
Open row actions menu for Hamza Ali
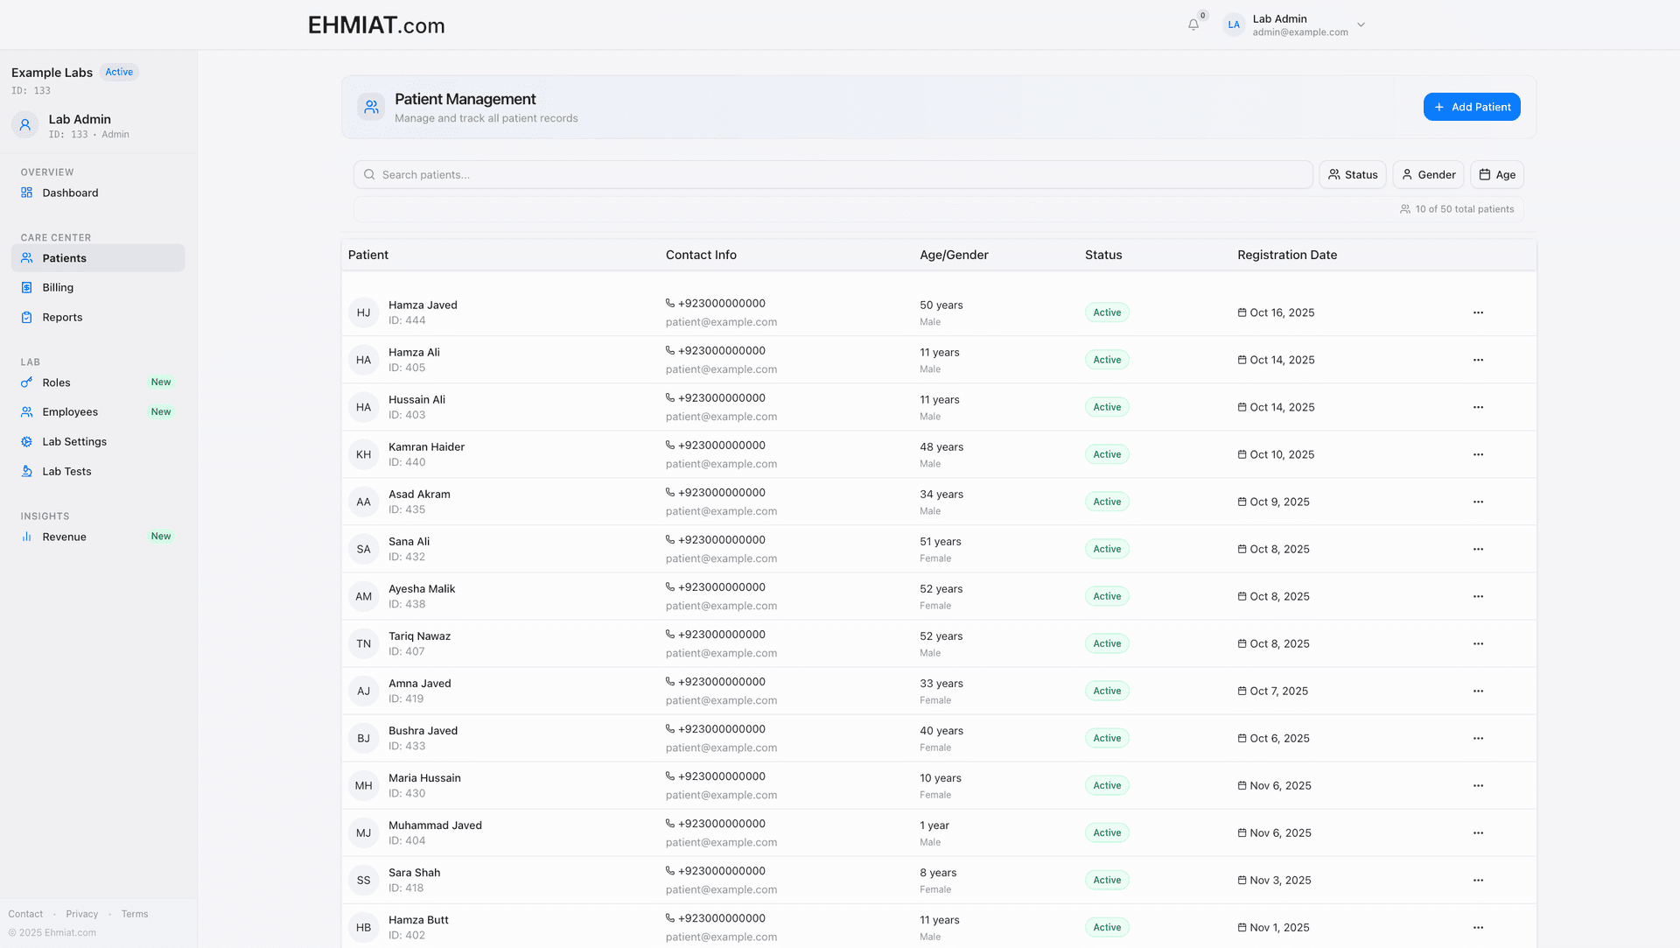[x=1478, y=360]
